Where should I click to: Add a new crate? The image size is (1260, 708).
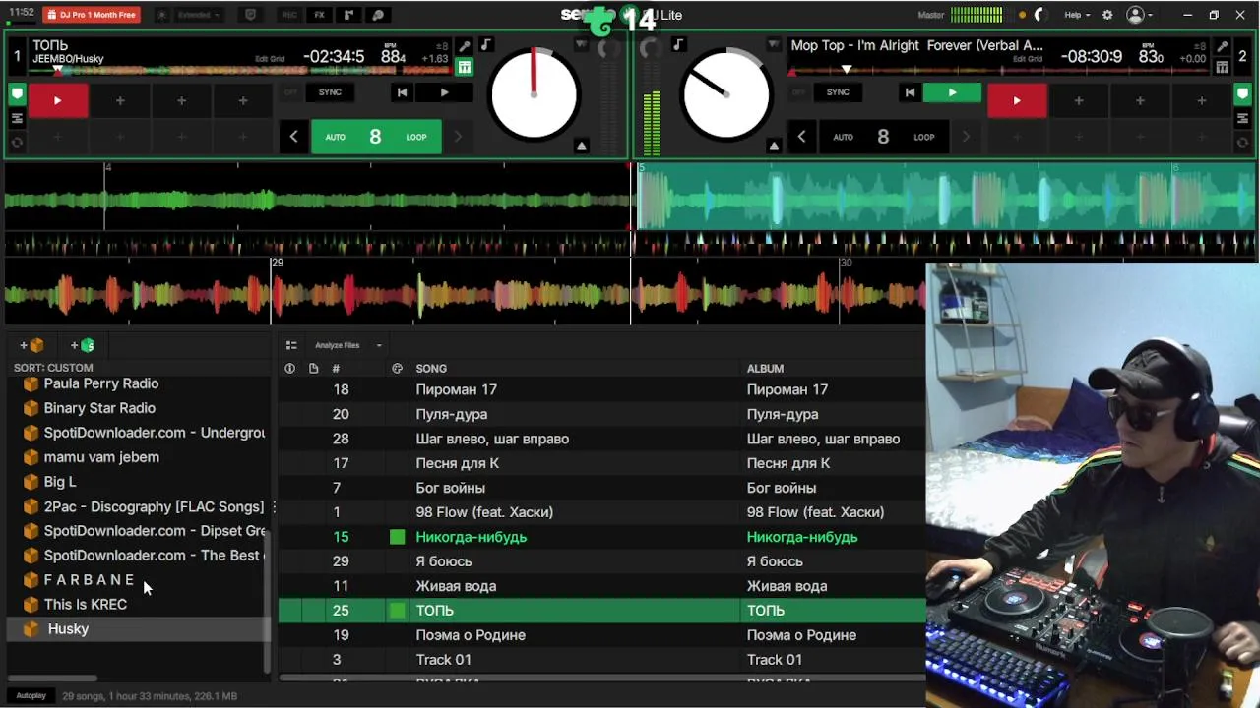(31, 345)
